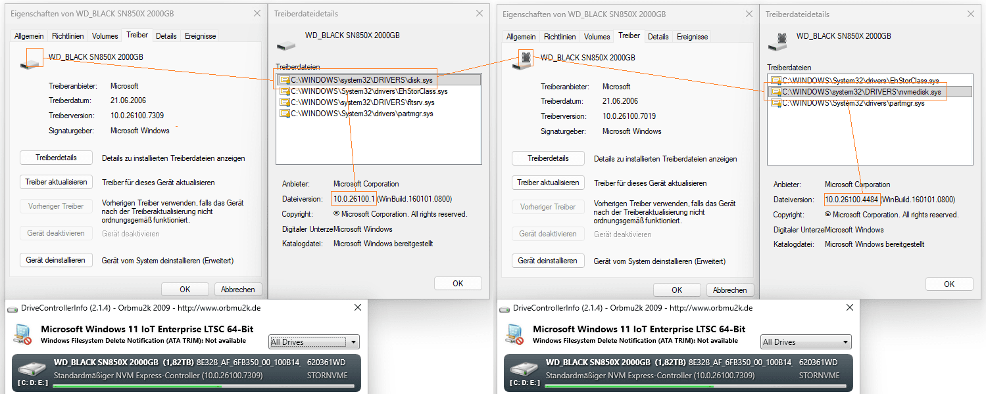Click Windows logo icon in DriveControllerInfo below 7019 properties
Screen dimensions: 986x394
pos(514,334)
